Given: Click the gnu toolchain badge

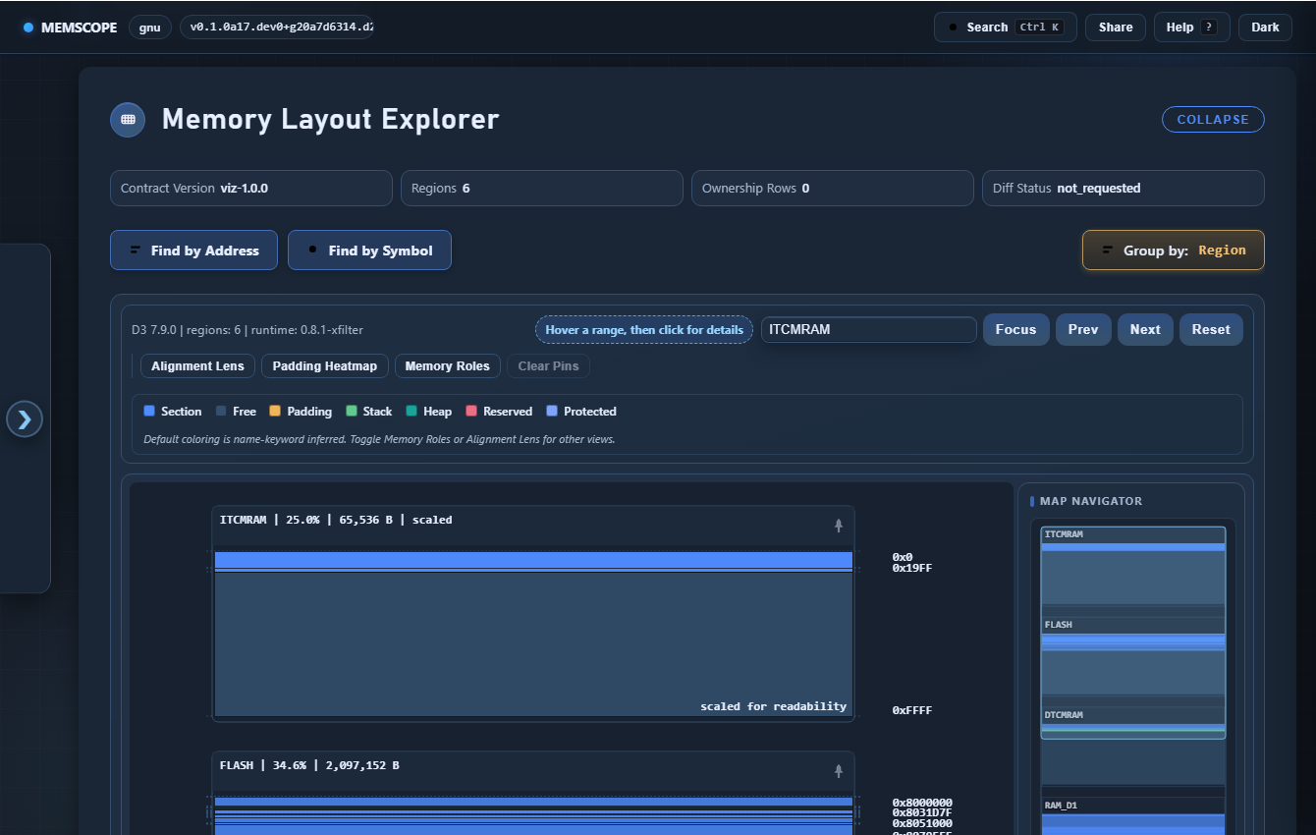Looking at the screenshot, I should (x=149, y=28).
